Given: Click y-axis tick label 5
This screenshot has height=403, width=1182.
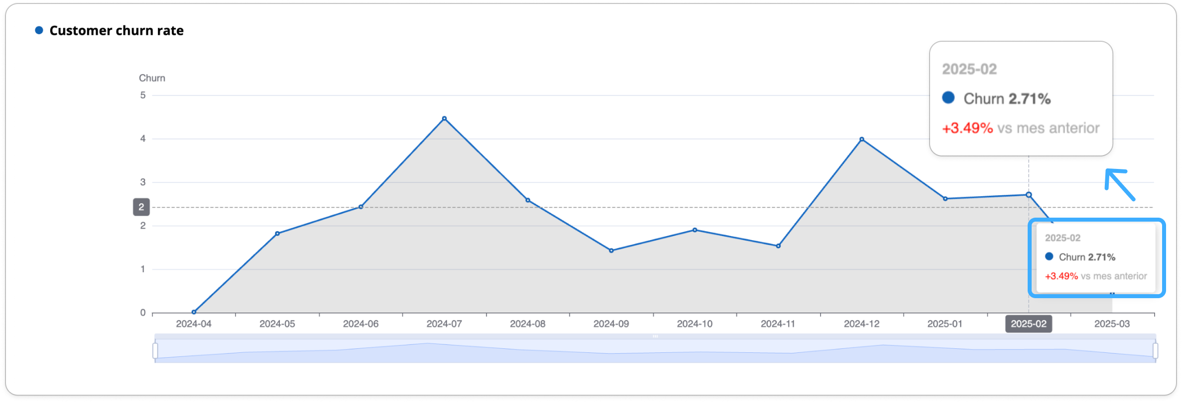Looking at the screenshot, I should click(x=143, y=95).
